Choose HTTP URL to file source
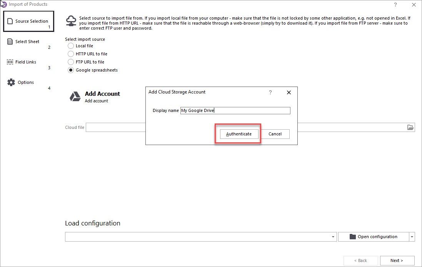Screen dimensions: 422x267 71,54
